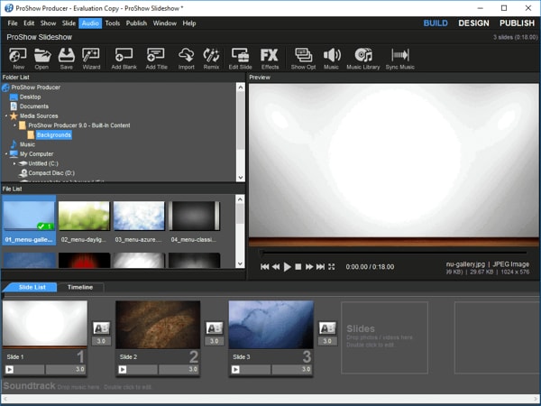Select Compact Disc (D:) drive
The height and width of the screenshot is (406, 541).
click(x=51, y=173)
